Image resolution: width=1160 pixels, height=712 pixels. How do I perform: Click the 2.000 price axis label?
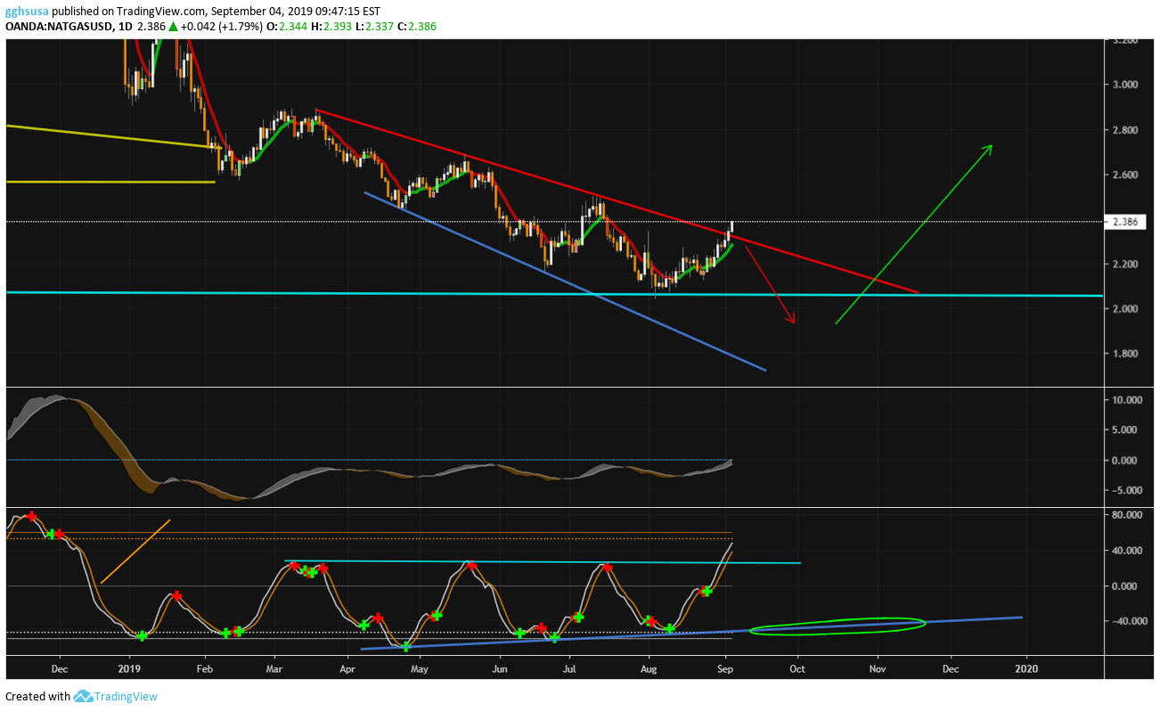[x=1126, y=309]
